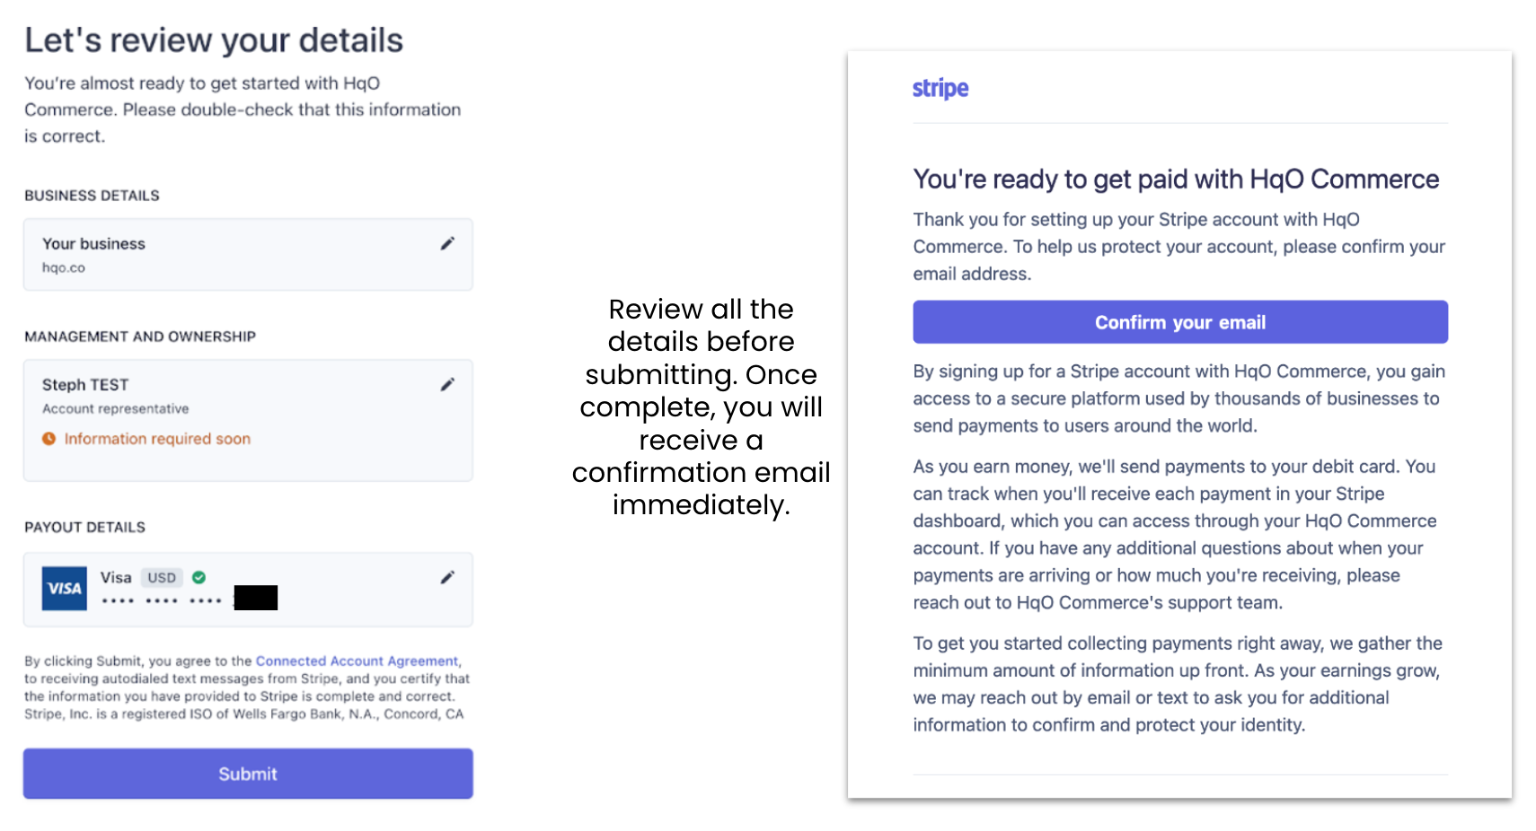Click the Management and Ownership section heading
The width and height of the screenshot is (1536, 831).
140,337
